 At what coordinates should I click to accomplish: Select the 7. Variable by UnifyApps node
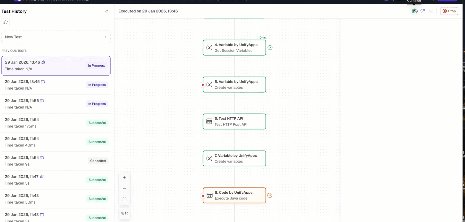coord(234,158)
